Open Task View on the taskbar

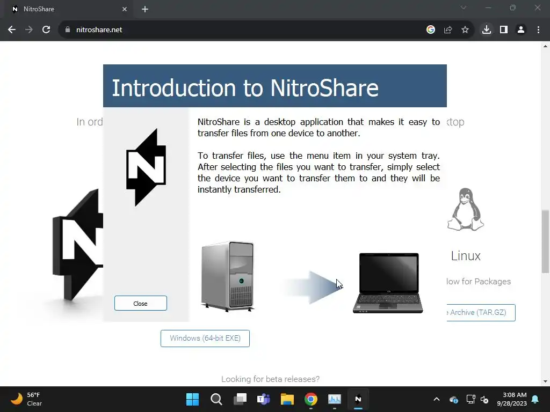point(240,399)
